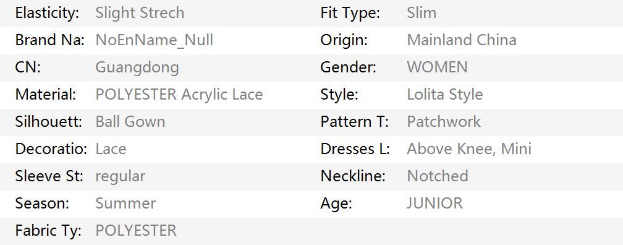Select the Patchwork pattern value
The height and width of the screenshot is (245, 623).
point(444,122)
